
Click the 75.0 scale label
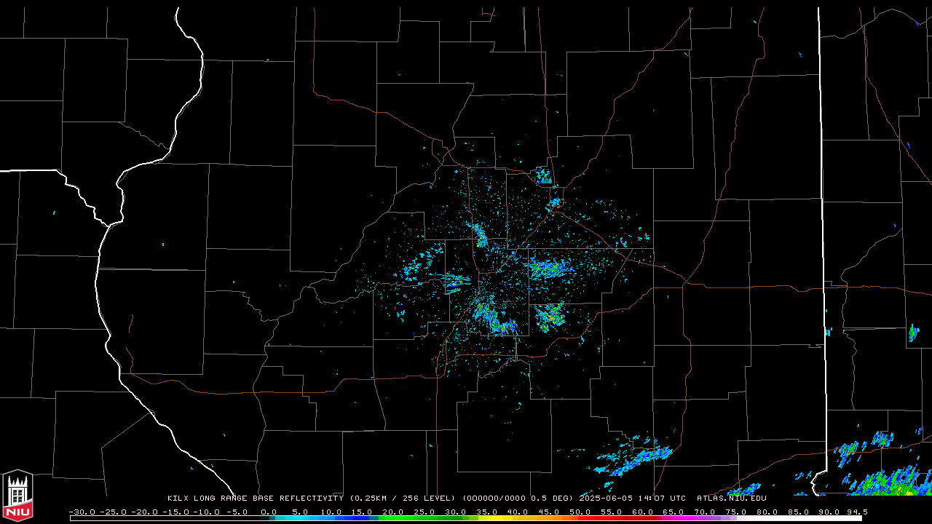click(736, 512)
